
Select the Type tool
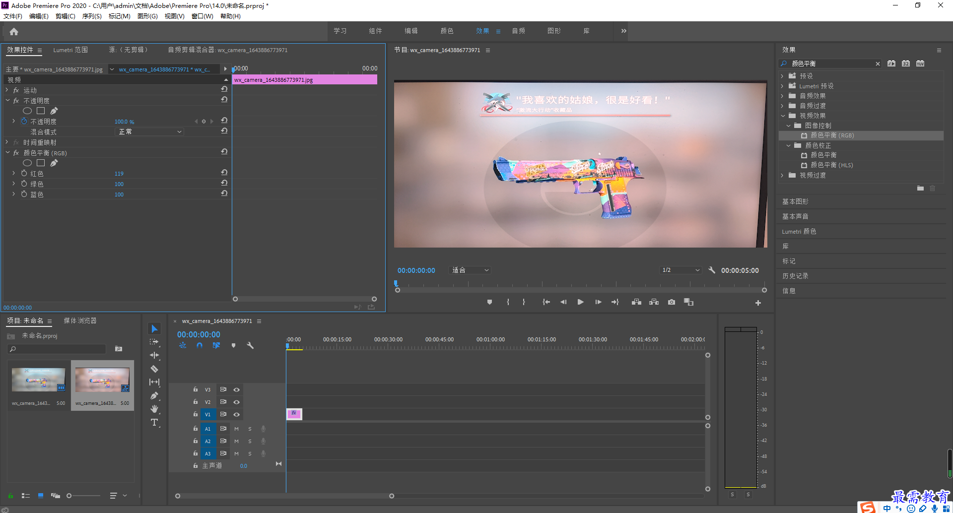pos(154,422)
